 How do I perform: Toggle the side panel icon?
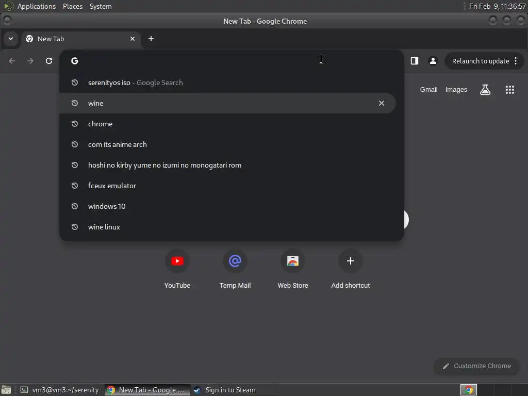click(415, 61)
